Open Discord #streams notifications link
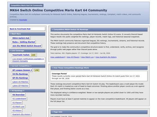This screenshot has height=117, width=157. pyautogui.click(x=28, y=60)
